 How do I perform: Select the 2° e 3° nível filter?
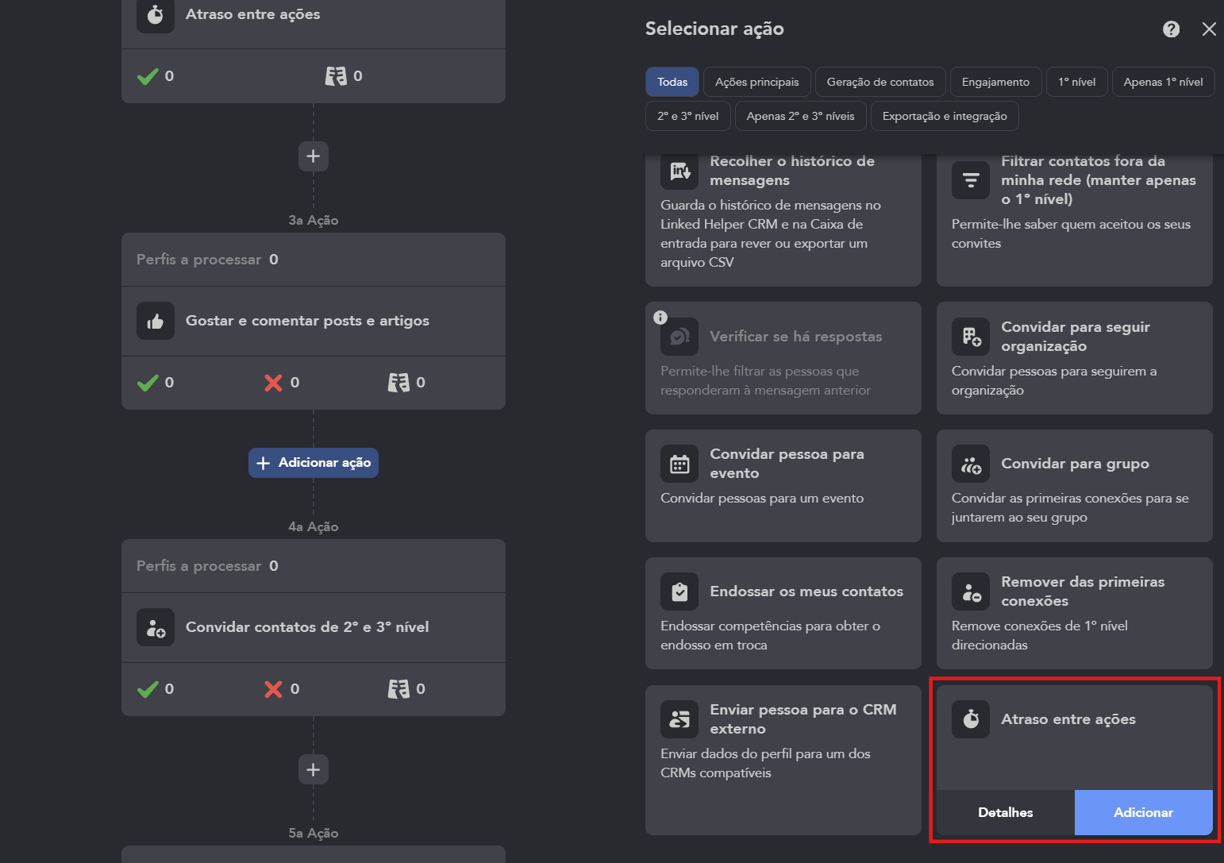(688, 116)
